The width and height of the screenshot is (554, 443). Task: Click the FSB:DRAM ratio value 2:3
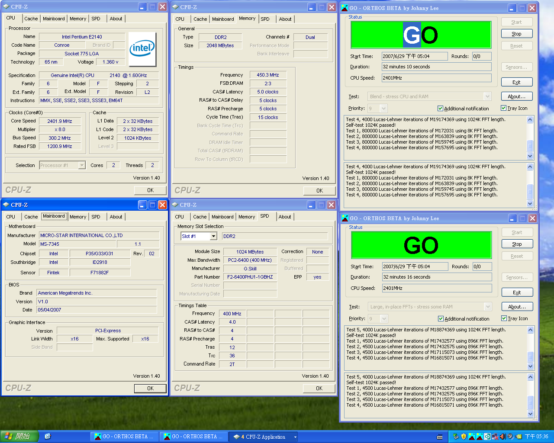coord(268,83)
